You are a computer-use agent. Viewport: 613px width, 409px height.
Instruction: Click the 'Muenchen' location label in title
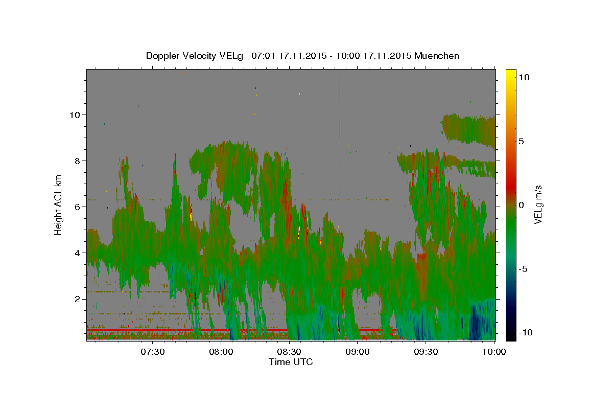437,56
